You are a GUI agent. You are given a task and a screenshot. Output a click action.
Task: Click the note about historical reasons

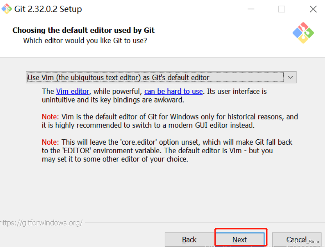coord(170,121)
